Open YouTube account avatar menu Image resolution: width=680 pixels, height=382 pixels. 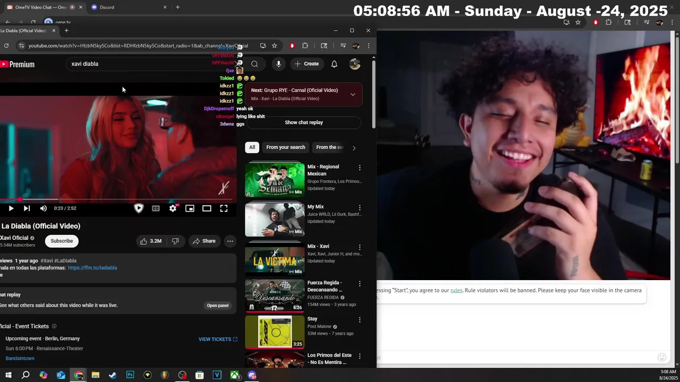coord(355,64)
